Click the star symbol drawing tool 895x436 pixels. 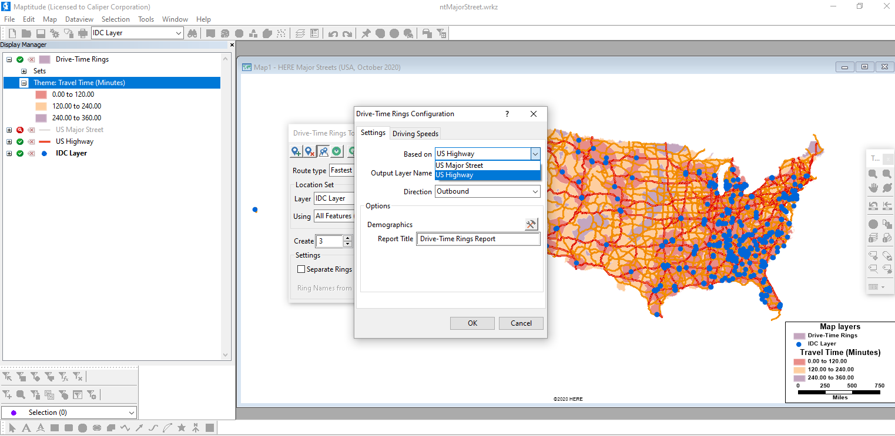coord(182,428)
